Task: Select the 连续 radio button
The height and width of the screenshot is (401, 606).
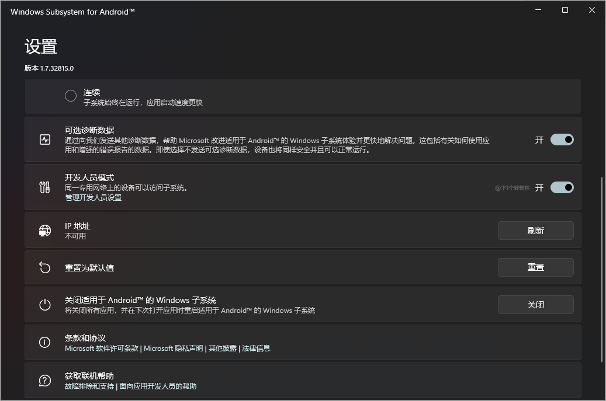Action: pyautogui.click(x=71, y=96)
